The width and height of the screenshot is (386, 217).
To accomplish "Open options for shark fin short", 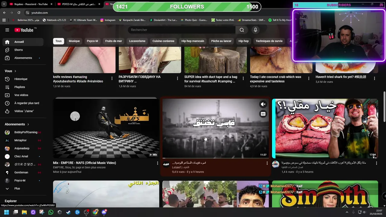I will click(x=375, y=78).
